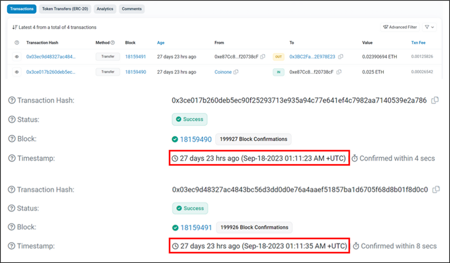Image resolution: width=450 pixels, height=263 pixels.
Task: Click stopwatch icon beside Confirmed within 4 secs
Action: [x=355, y=158]
